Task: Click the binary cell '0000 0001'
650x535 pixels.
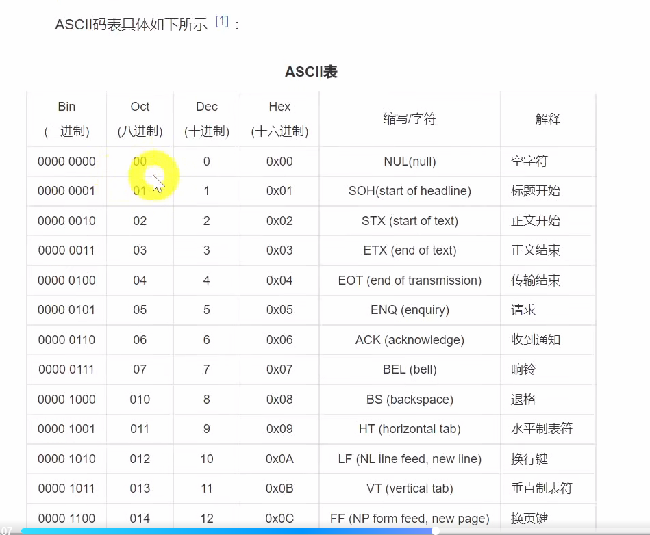Action: coord(66,191)
